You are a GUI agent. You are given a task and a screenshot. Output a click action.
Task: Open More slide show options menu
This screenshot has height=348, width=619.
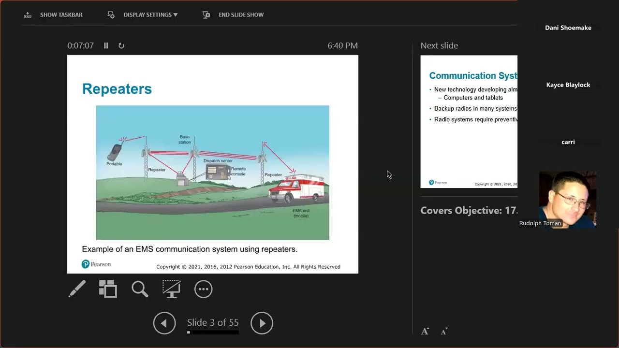tap(204, 289)
